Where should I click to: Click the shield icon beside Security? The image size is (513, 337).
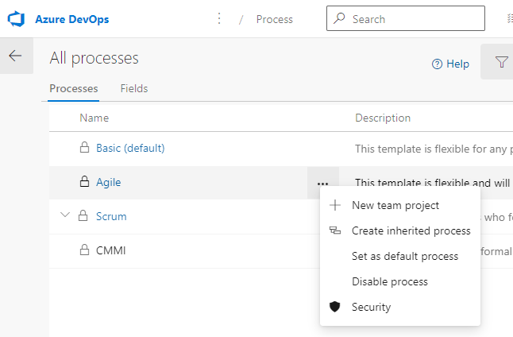point(334,307)
